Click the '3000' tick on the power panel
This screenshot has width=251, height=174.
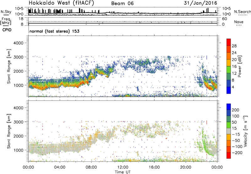point(18,57)
